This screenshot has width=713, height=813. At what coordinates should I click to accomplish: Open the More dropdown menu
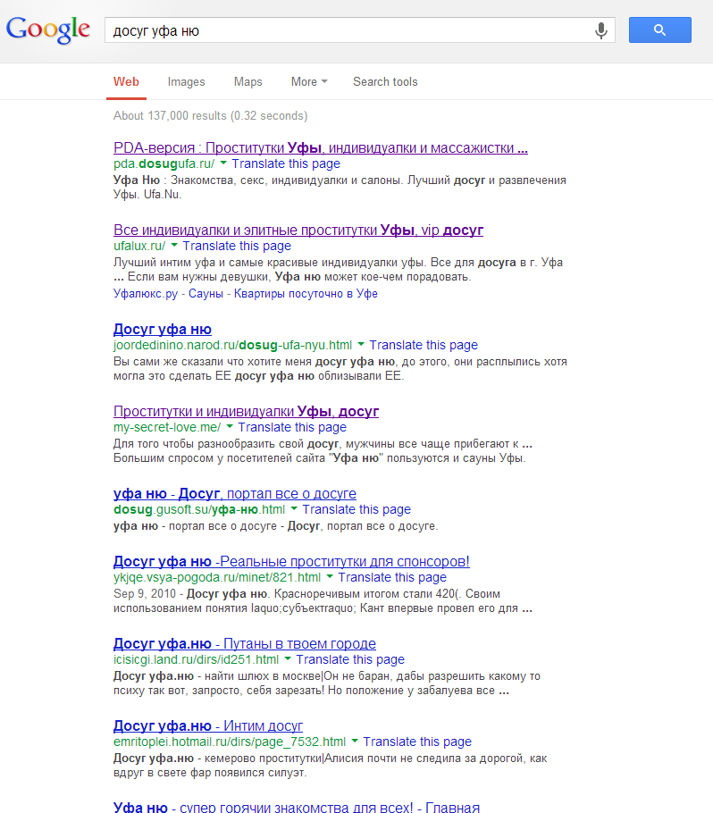point(309,82)
